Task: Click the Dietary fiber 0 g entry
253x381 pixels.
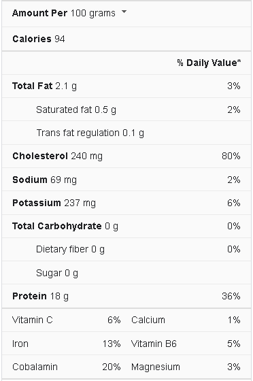Action: click(x=71, y=250)
